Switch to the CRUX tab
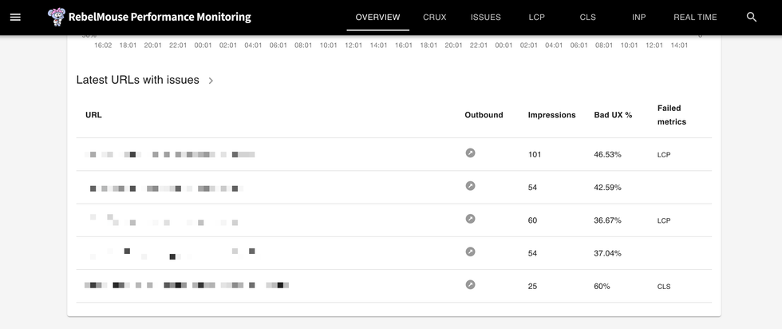782x329 pixels. (434, 17)
